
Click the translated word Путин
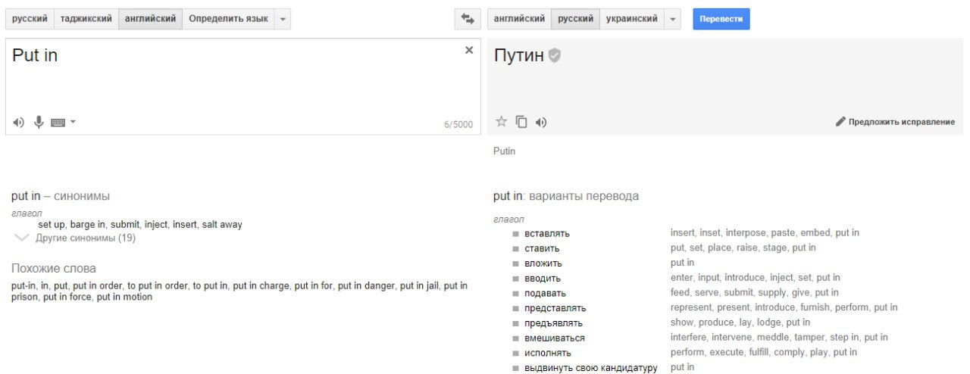coord(519,55)
